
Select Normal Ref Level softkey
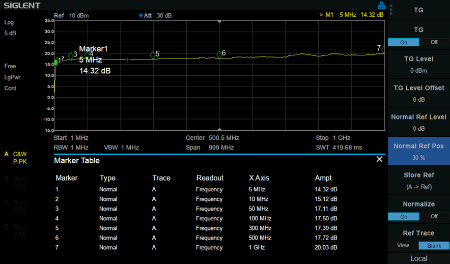point(419,123)
